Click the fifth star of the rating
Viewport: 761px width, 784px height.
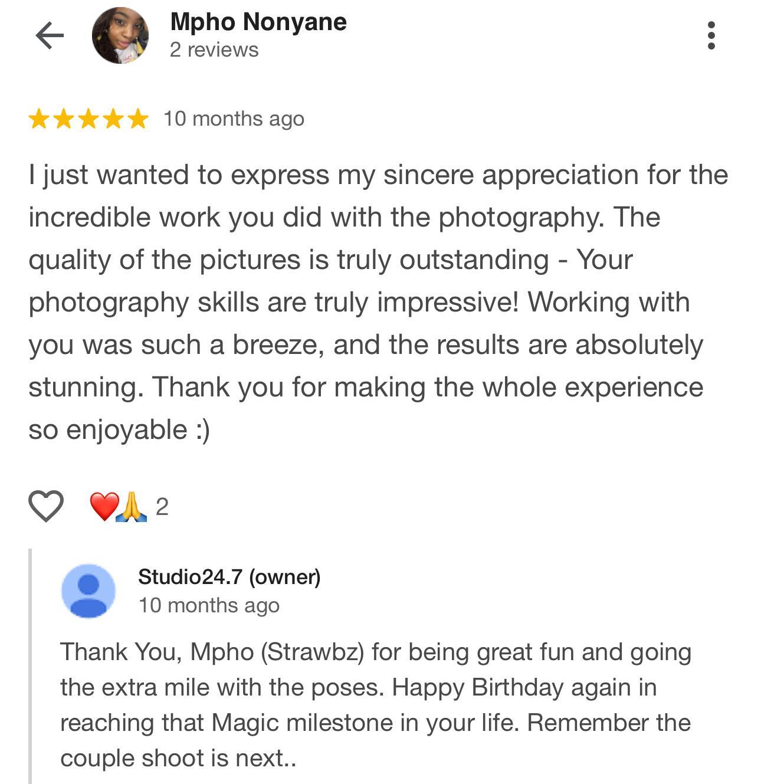point(138,119)
